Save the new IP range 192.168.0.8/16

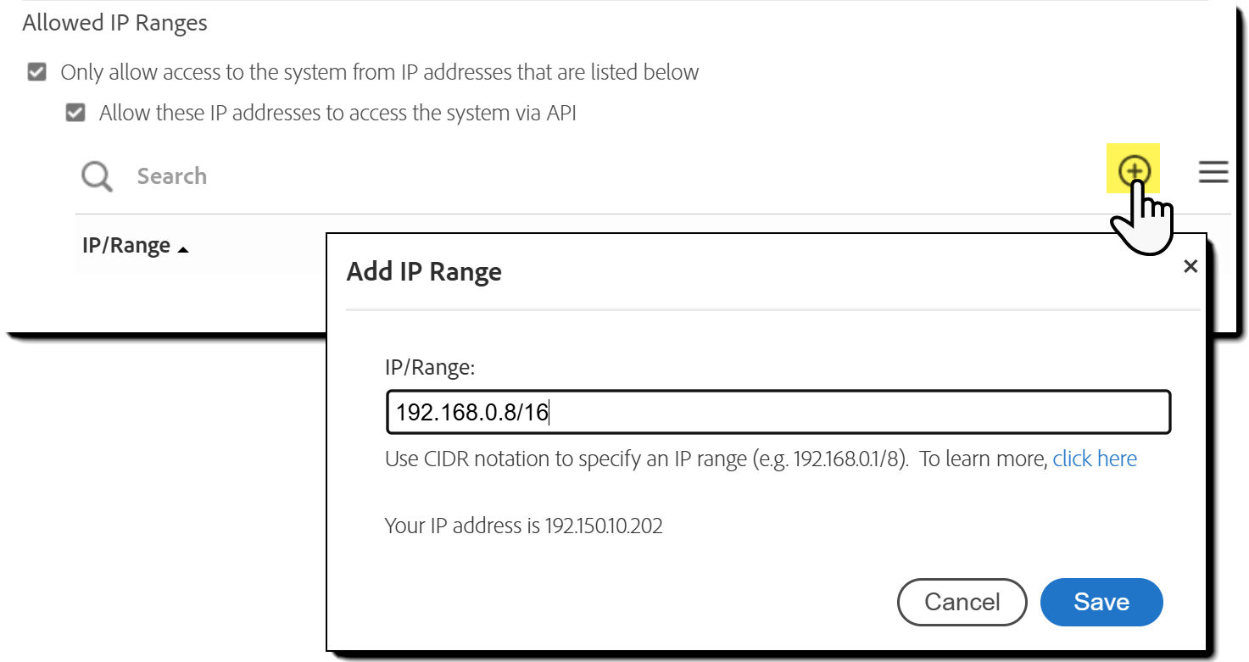coord(1101,602)
